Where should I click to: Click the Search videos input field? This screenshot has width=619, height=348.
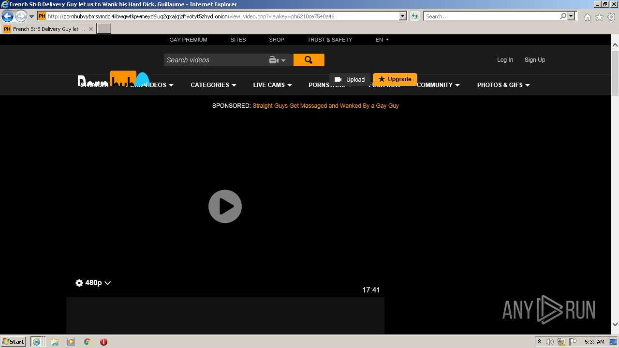click(215, 60)
